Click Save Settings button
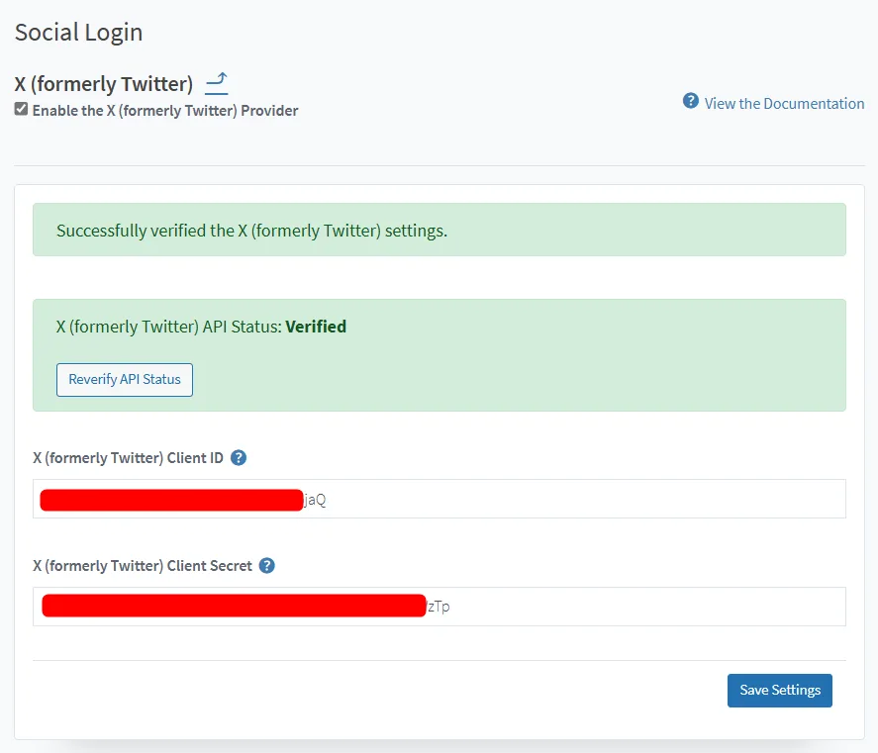This screenshot has width=878, height=753. (x=779, y=691)
